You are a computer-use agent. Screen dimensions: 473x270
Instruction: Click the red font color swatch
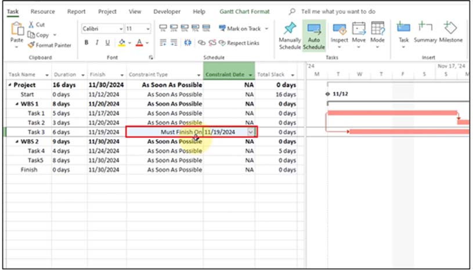(139, 43)
